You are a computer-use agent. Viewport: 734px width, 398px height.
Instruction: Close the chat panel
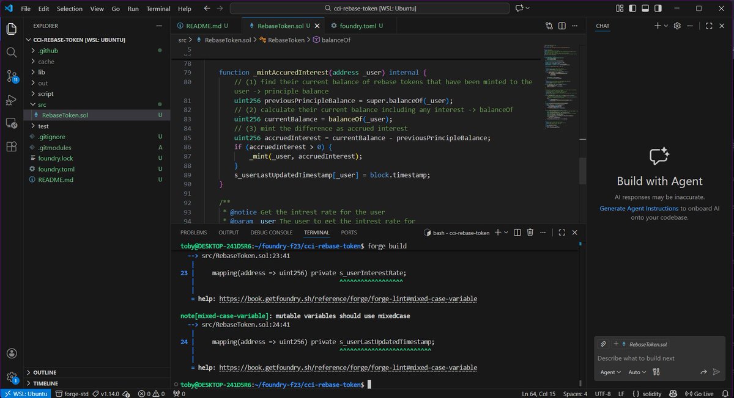point(723,26)
